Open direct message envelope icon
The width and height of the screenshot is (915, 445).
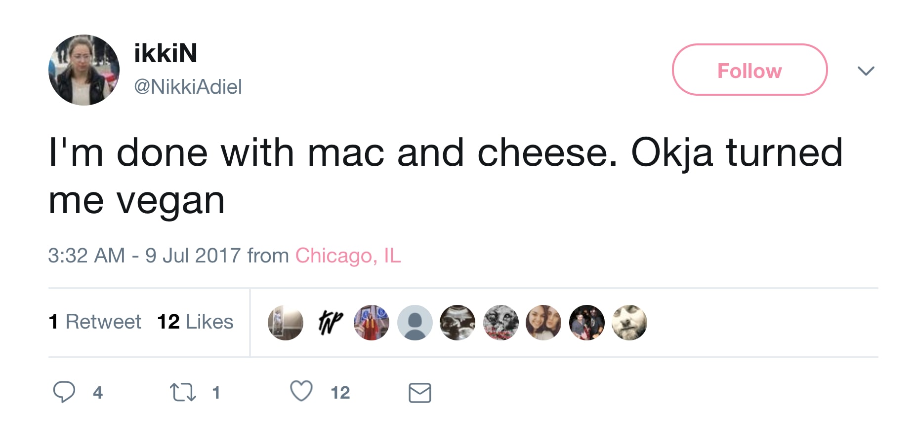tap(420, 393)
